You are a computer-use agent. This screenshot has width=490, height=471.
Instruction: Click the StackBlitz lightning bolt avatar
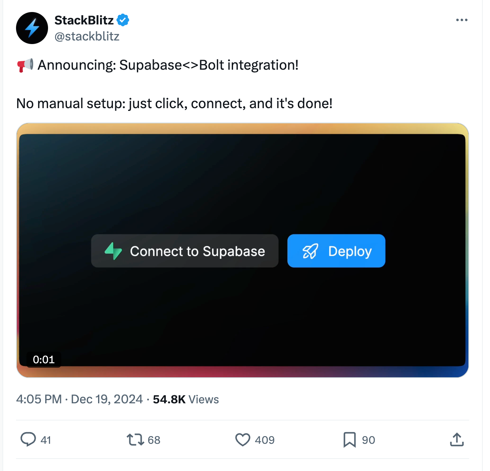(32, 28)
